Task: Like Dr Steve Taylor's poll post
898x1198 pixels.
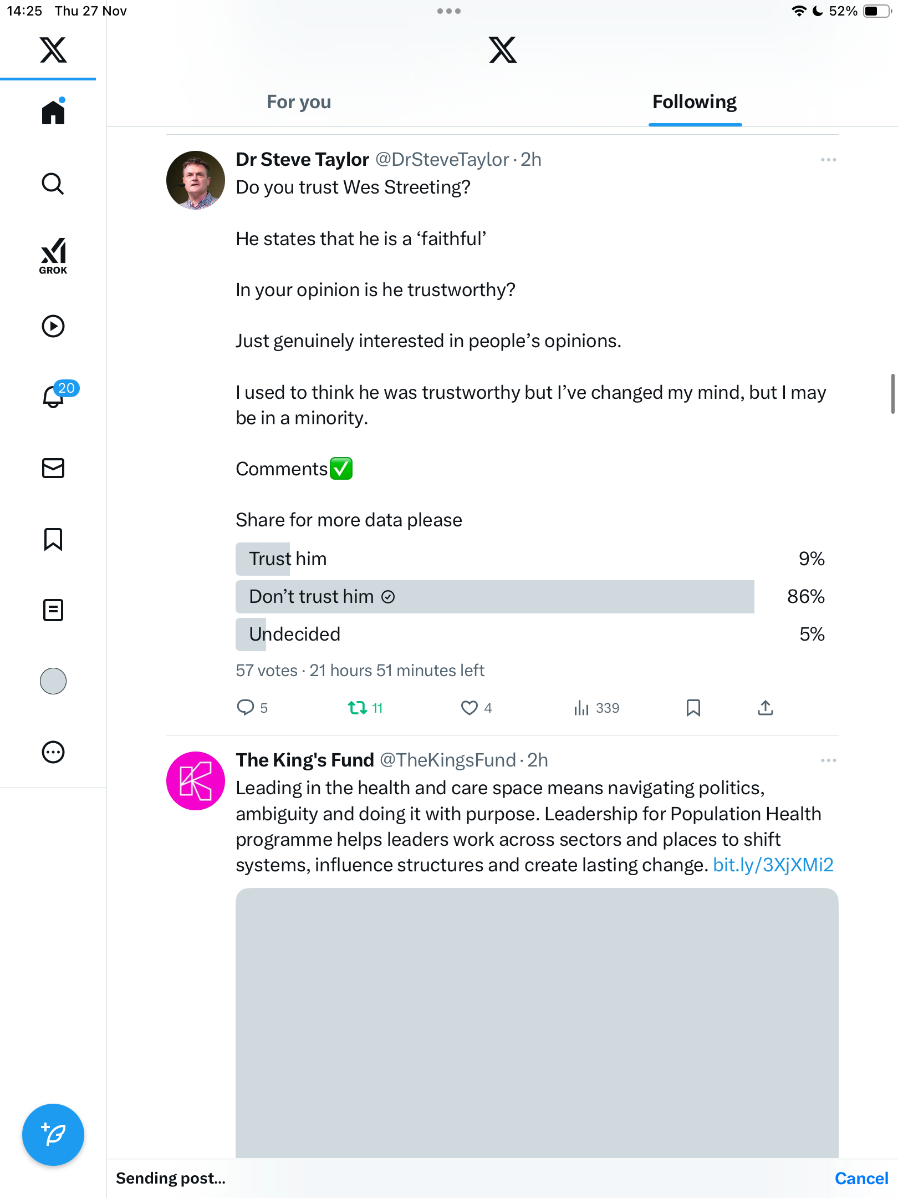Action: point(470,708)
